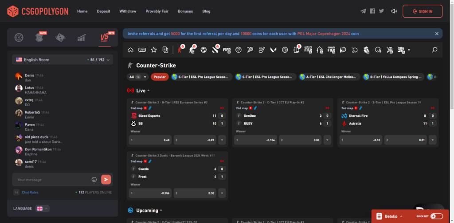Screen dimensions: 454x223
Task: Expand more markets for Eternal Fire match
Action: 433,140
